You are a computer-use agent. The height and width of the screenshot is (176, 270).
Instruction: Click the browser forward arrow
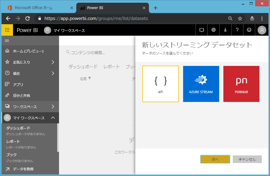[18, 18]
